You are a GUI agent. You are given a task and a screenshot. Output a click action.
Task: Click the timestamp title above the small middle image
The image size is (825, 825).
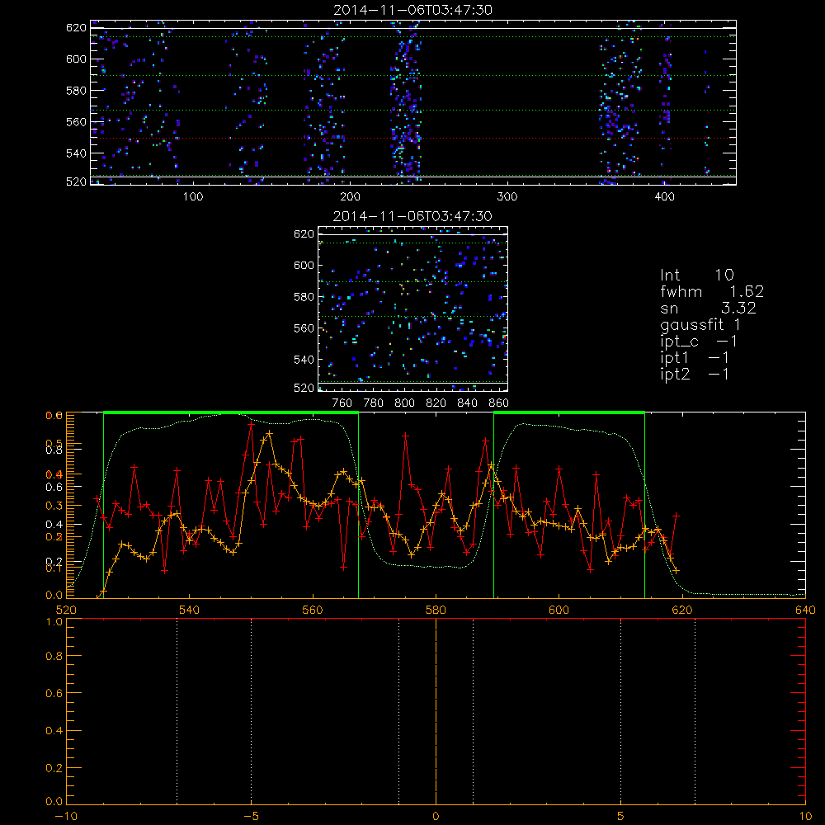click(413, 216)
